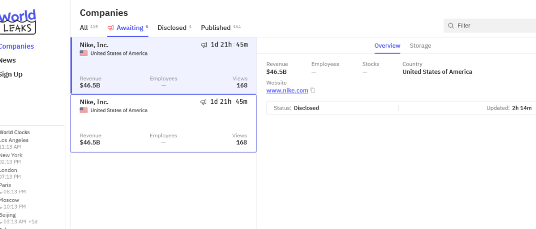
Task: Select the second Nike, Inc. company card
Action: [163, 124]
